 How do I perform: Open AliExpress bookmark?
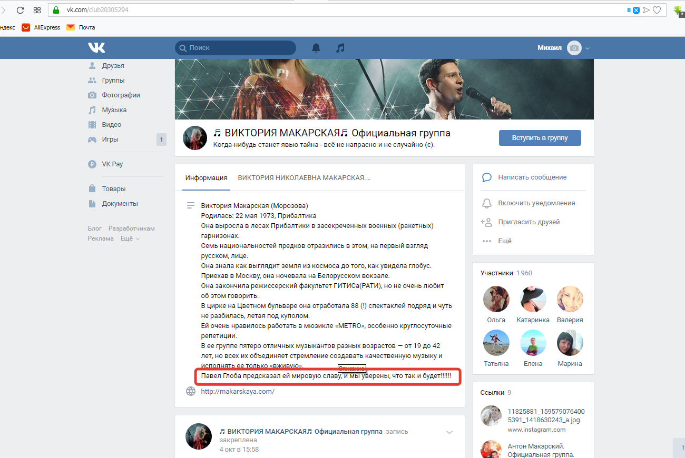click(x=41, y=27)
